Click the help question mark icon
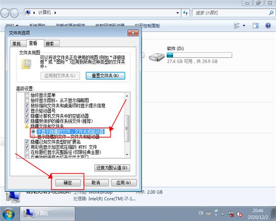The height and width of the screenshot is (221, 276). point(268,26)
